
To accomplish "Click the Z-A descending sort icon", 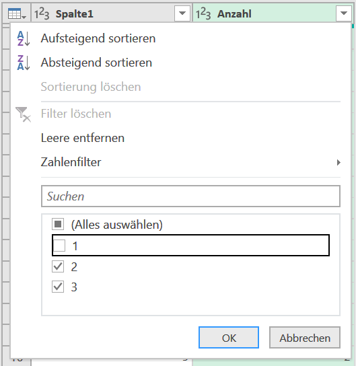I will tap(24, 63).
